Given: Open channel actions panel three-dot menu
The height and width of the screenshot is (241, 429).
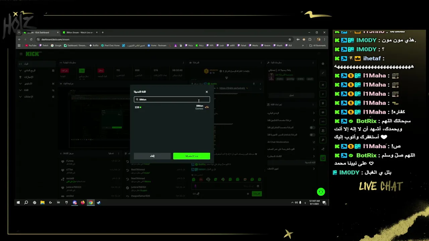Looking at the screenshot, I should tap(313, 105).
